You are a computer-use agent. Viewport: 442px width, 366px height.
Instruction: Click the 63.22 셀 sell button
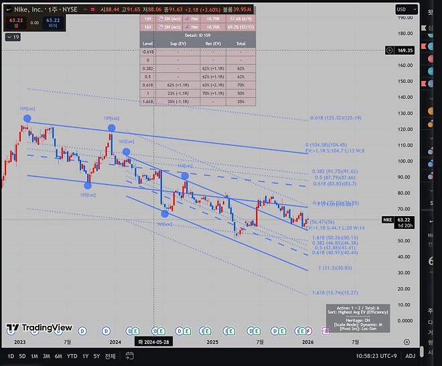[x=16, y=23]
